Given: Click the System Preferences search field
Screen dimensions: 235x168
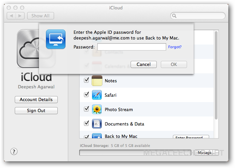Looking at the screenshot, I should tap(198, 16).
